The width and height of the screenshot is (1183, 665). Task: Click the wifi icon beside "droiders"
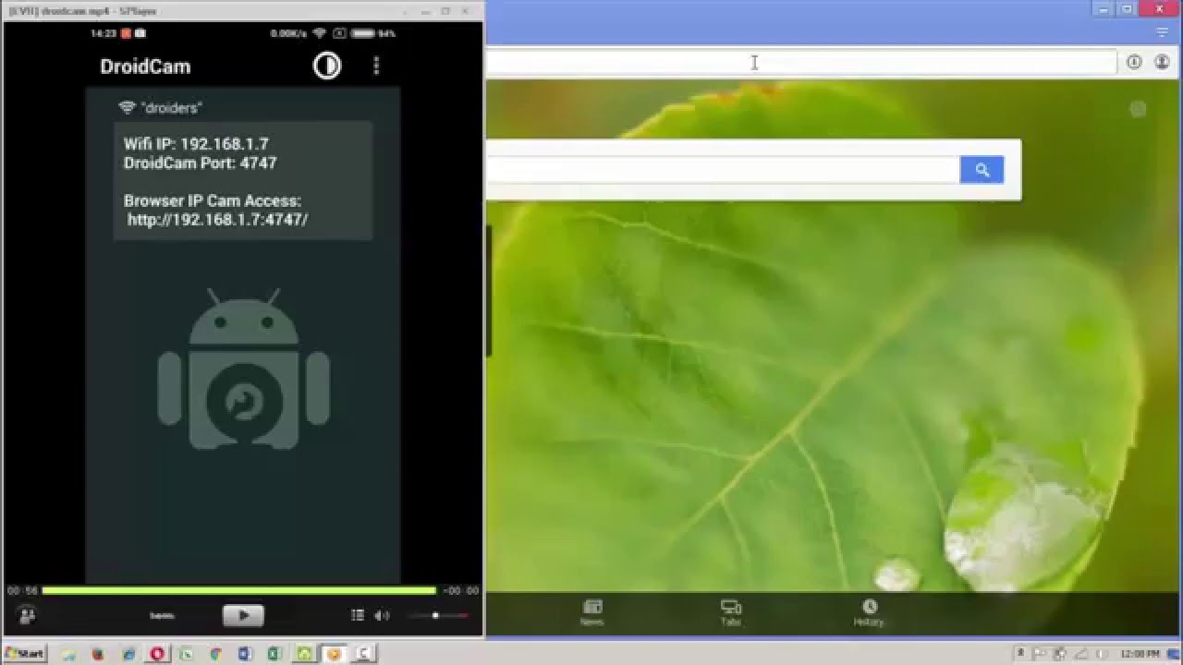128,108
